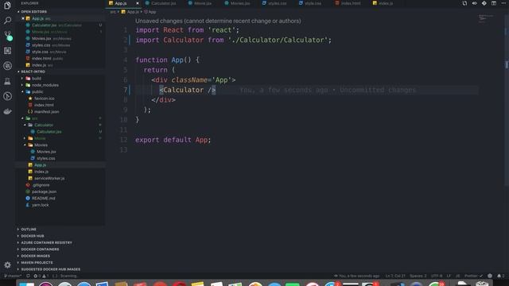
Task: Expand the Docker Images panel
Action: [35, 256]
